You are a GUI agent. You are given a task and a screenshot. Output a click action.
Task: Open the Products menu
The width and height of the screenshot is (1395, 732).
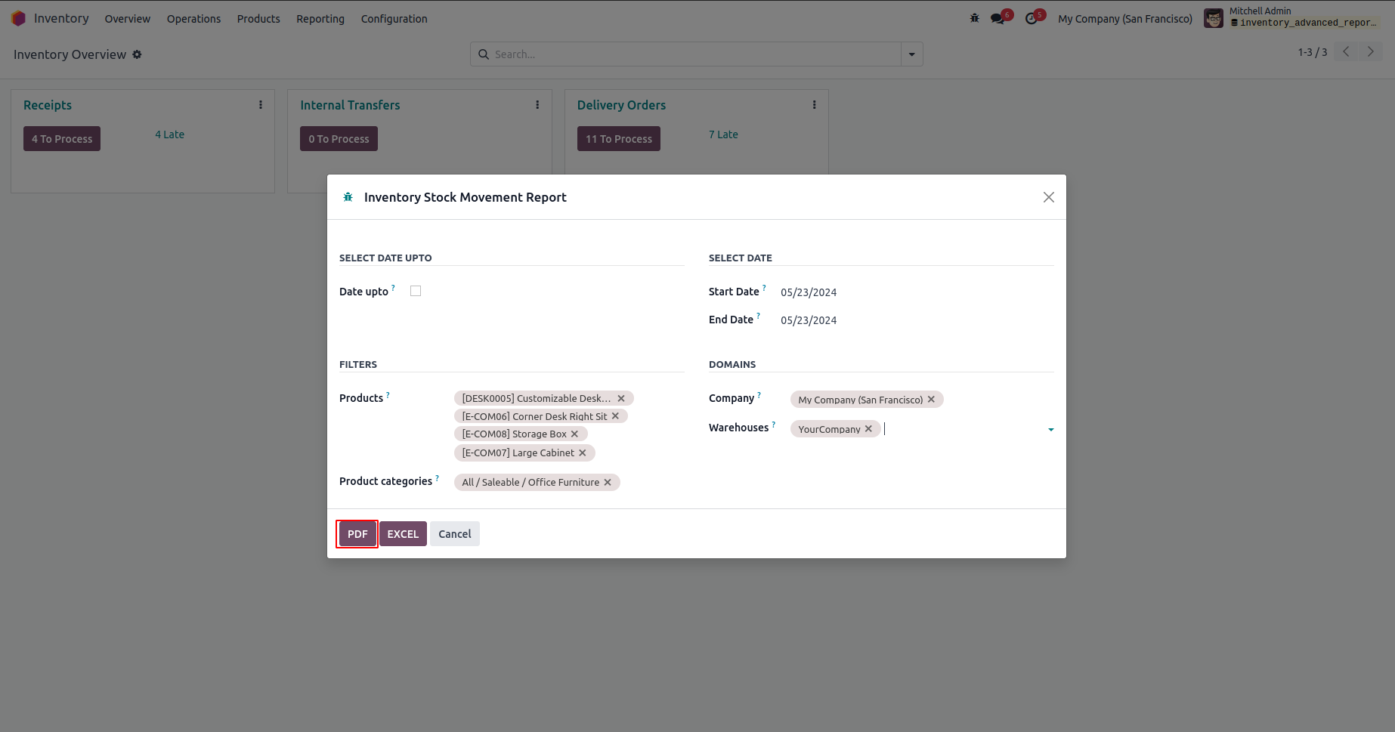click(258, 19)
